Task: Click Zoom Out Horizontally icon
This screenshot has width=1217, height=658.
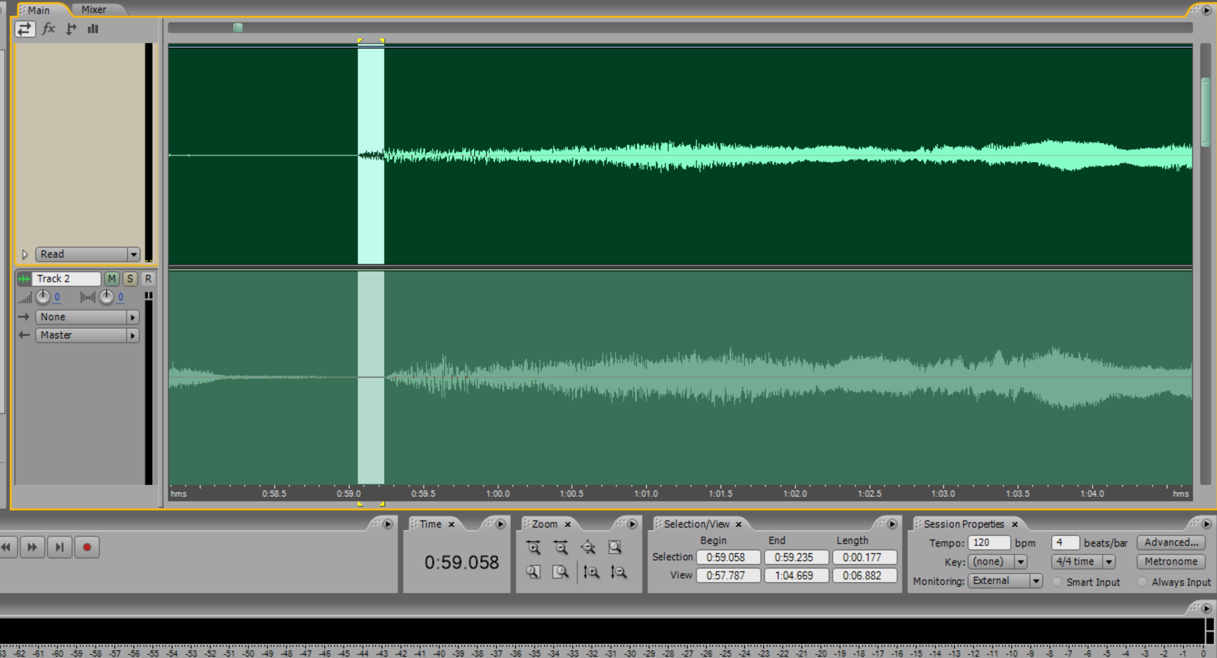Action: (561, 547)
